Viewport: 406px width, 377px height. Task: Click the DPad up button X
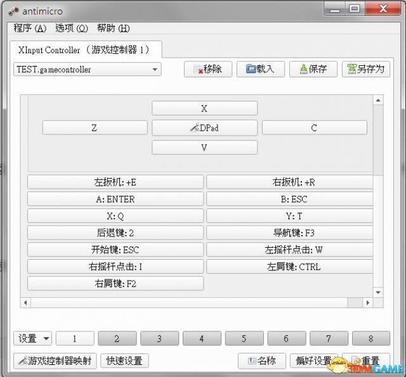204,108
